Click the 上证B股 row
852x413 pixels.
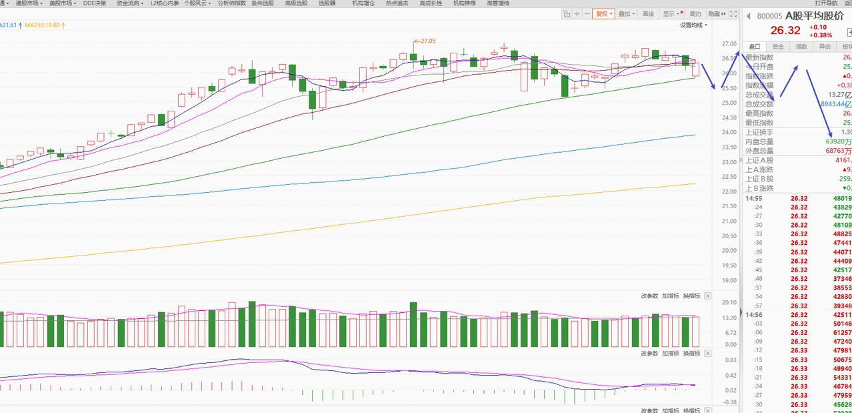pyautogui.click(x=799, y=179)
